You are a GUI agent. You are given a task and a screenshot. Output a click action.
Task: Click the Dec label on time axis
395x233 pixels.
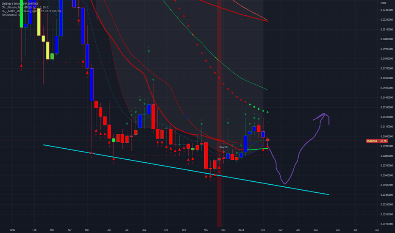click(x=223, y=230)
